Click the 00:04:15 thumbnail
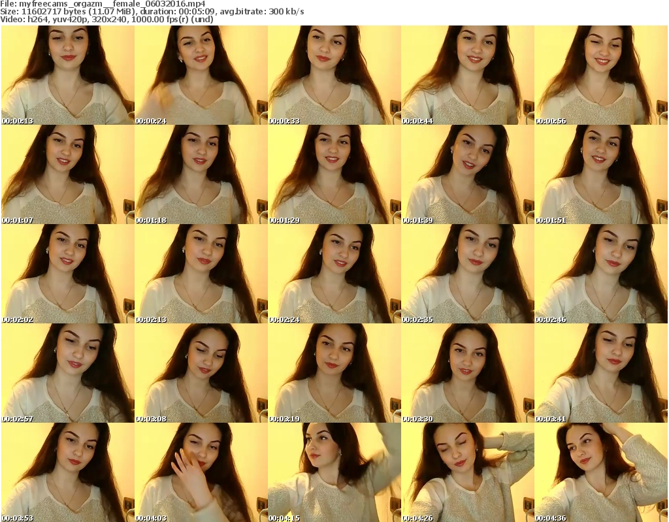The height and width of the screenshot is (522, 669). 334,472
